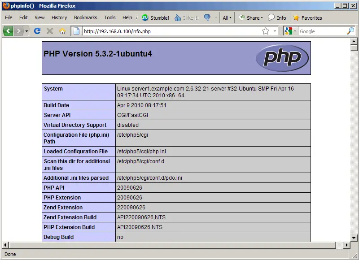This screenshot has height=260, width=359.
Task: Click the Stop loading X icon
Action: point(50,31)
